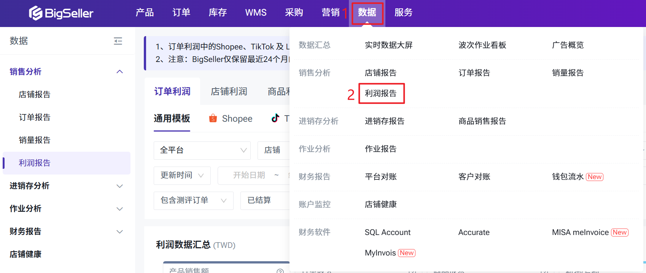Image resolution: width=646 pixels, height=273 pixels.
Task: Click the help icon beside 产品销售额
Action: pyautogui.click(x=280, y=271)
